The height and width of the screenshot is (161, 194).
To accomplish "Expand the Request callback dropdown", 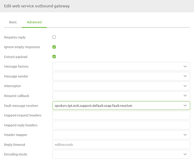I will [x=121, y=96].
